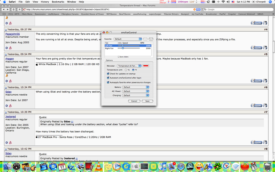The height and width of the screenshot is (172, 275).
Task: Open AirPort Wi-Fi status menu
Action: pyautogui.click(x=223, y=2)
